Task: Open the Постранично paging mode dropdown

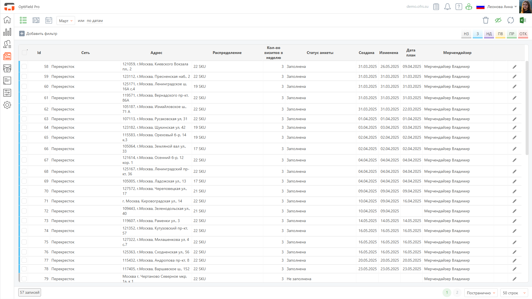Action: [x=480, y=293]
